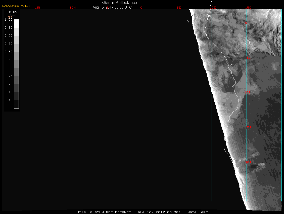Select the Aug 16, 2017 05:30 UTC timestamp
Screen dimensions: 284x214
pos(112,7)
